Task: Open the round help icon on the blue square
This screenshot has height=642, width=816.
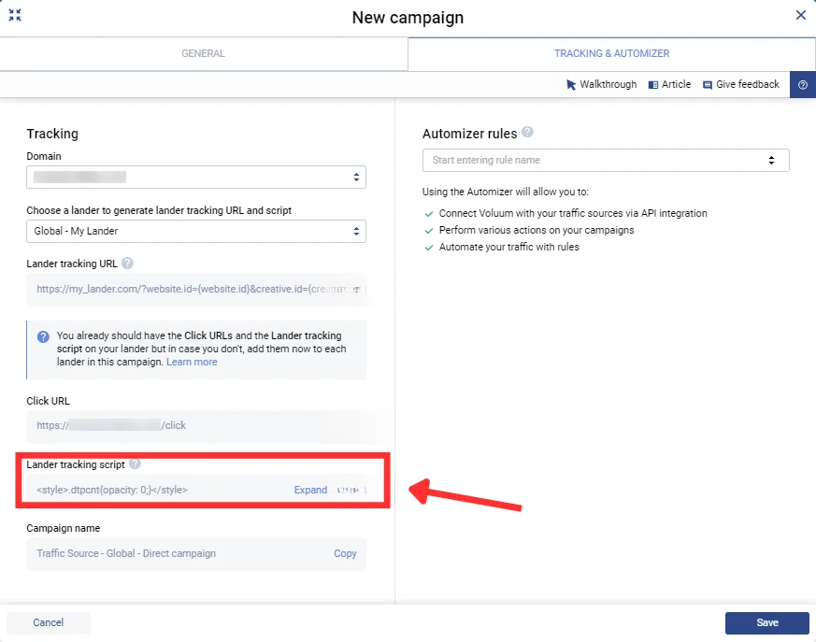Action: (802, 84)
